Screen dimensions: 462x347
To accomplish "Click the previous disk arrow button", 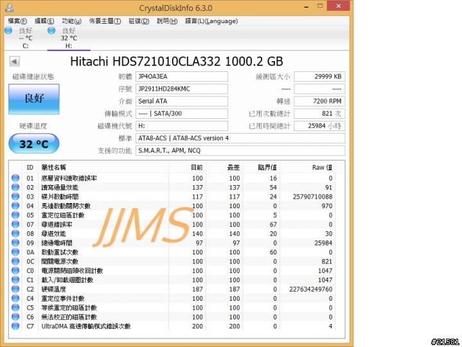I will click(x=14, y=62).
